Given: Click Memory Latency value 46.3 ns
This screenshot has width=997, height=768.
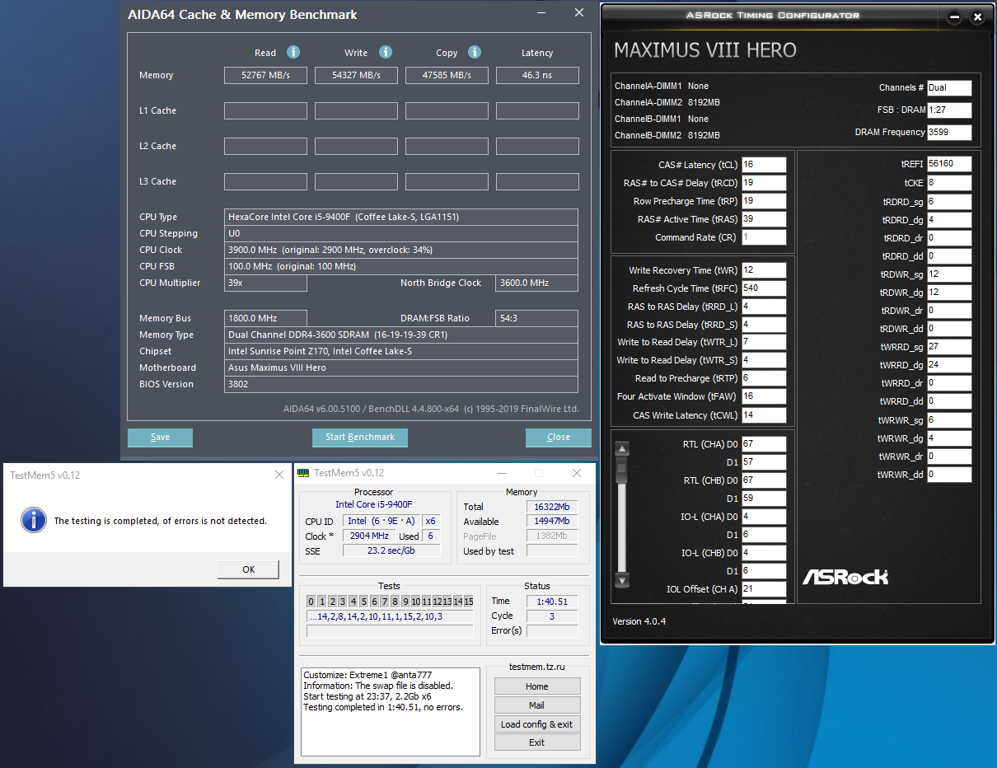Looking at the screenshot, I should pyautogui.click(x=537, y=75).
